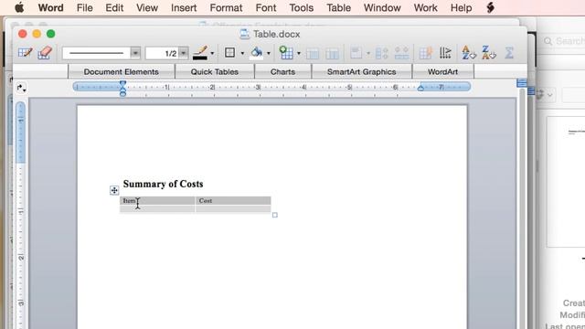Click the table resize handle
The image size is (585, 329).
[x=275, y=215]
